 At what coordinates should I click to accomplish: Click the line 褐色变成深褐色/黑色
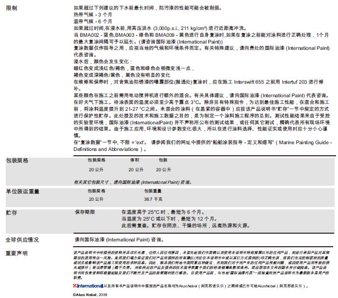coord(122,75)
